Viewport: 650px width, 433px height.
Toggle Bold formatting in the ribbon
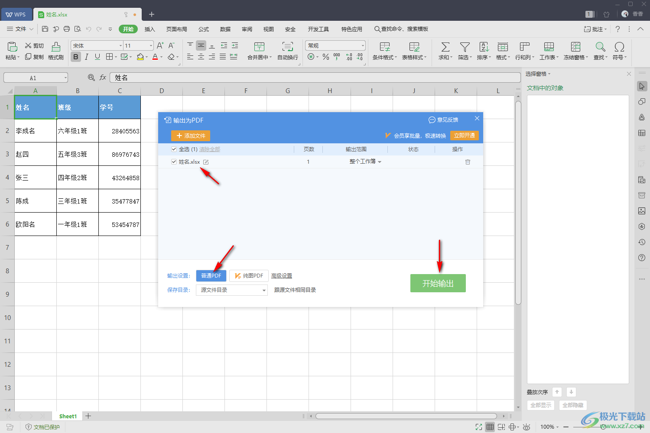(76, 57)
